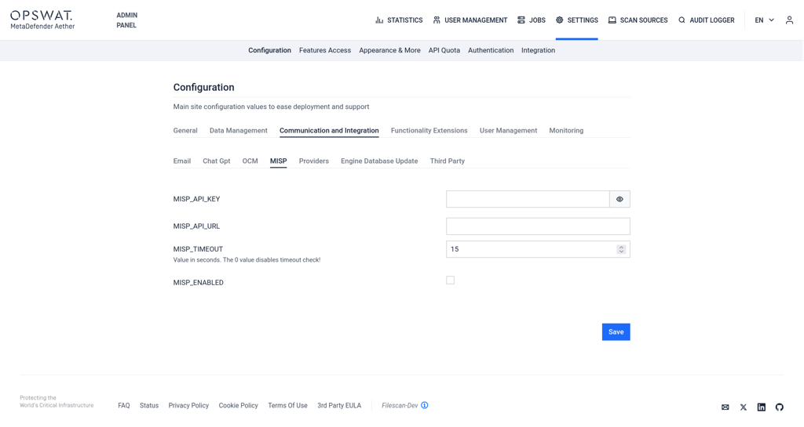Screen dimensions: 804x427
Task: Open the LinkedIn icon in footer
Action: (761, 407)
